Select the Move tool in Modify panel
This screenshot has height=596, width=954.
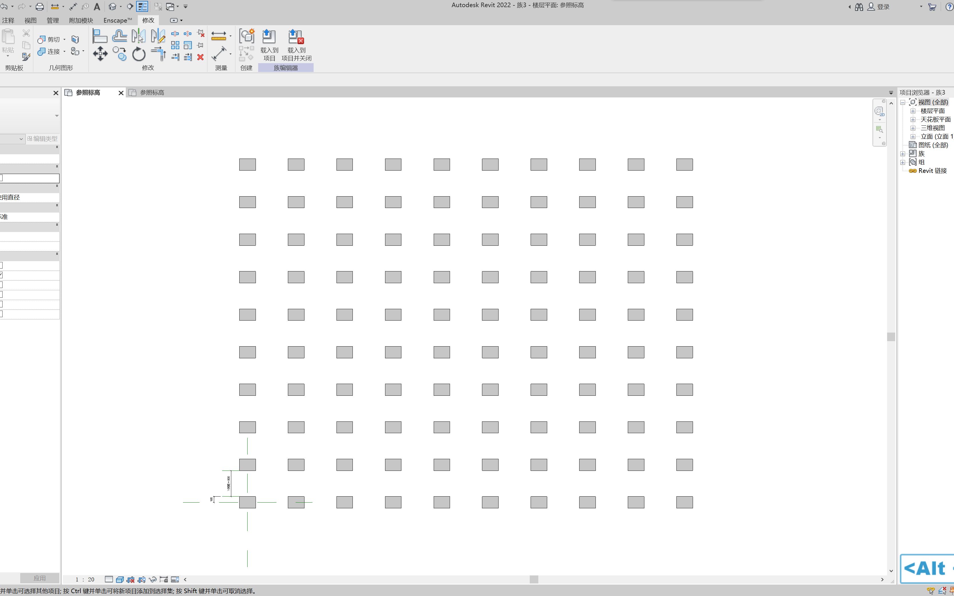pyautogui.click(x=100, y=53)
